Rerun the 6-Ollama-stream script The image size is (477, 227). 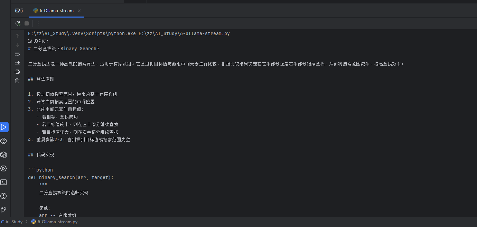pyautogui.click(x=18, y=23)
